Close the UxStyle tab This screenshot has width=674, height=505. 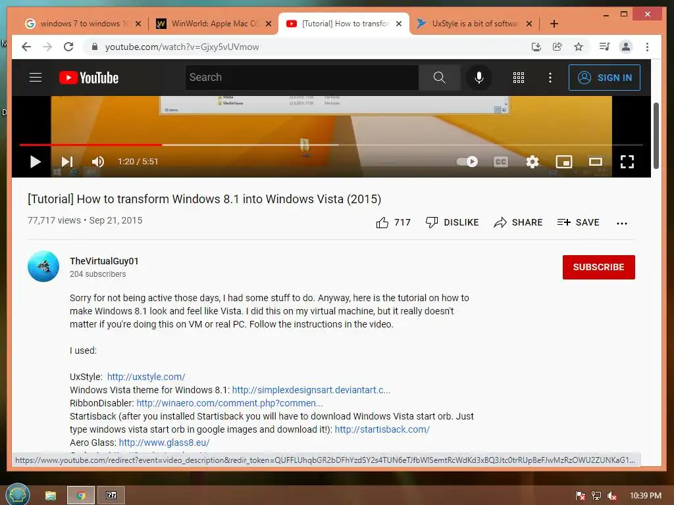coord(529,24)
